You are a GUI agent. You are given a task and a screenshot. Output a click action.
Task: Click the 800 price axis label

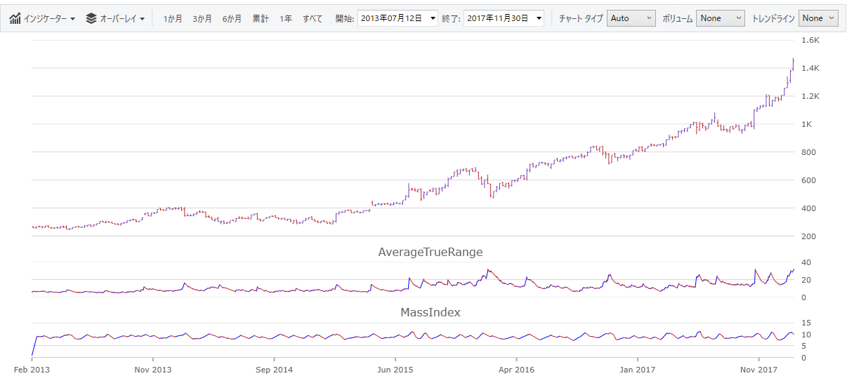[808, 152]
